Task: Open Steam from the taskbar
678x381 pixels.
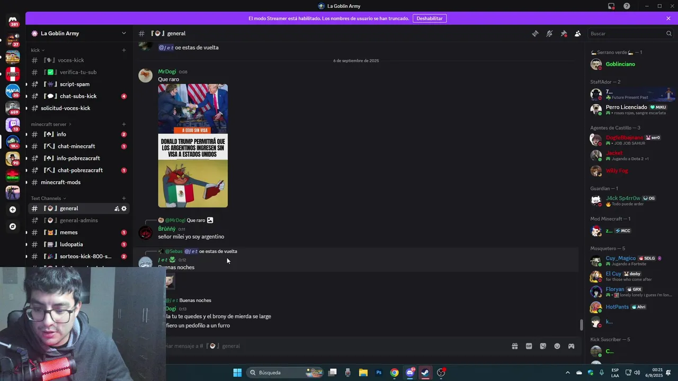Action: (x=425, y=373)
